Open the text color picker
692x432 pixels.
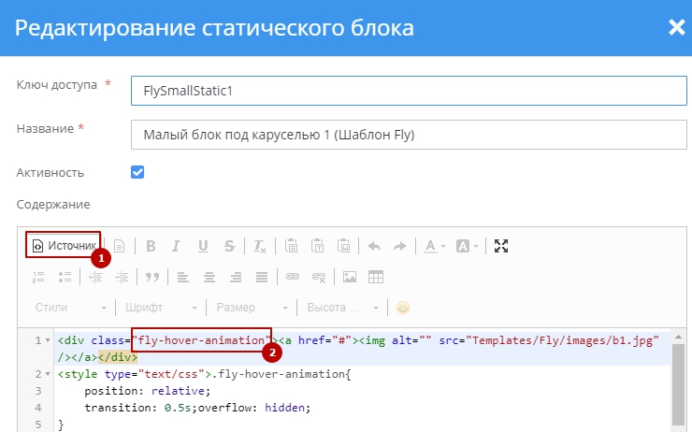coord(434,246)
